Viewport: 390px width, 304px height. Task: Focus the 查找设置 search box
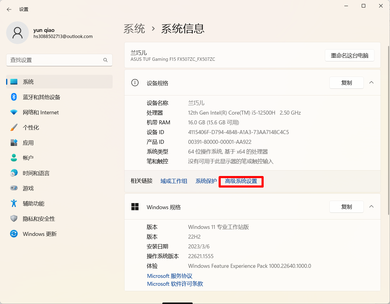[59, 60]
